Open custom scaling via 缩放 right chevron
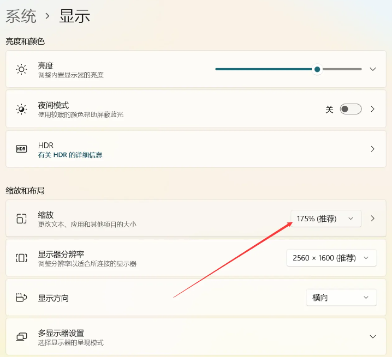This screenshot has height=357, width=392. click(x=373, y=219)
